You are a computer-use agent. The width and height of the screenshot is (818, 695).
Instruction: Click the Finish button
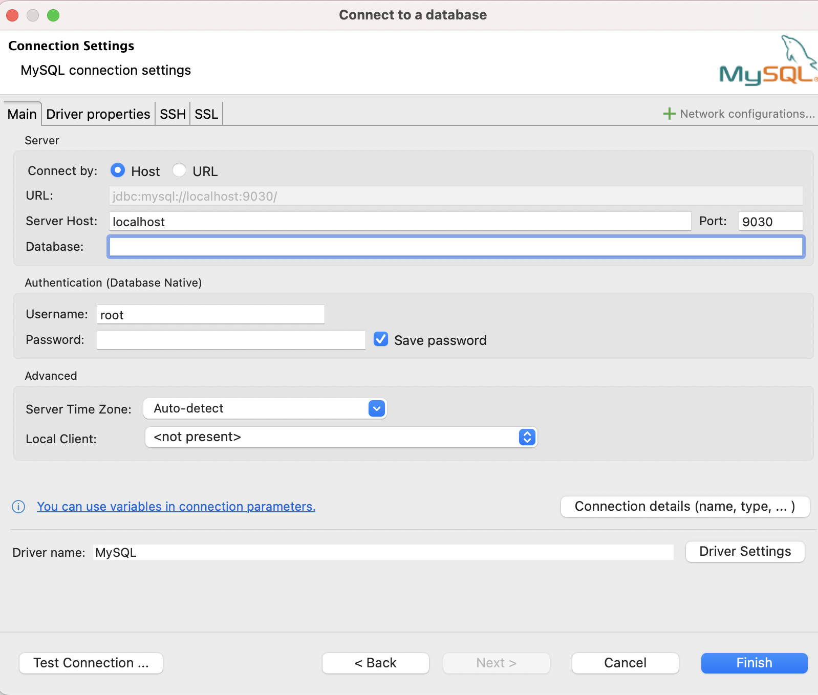754,663
